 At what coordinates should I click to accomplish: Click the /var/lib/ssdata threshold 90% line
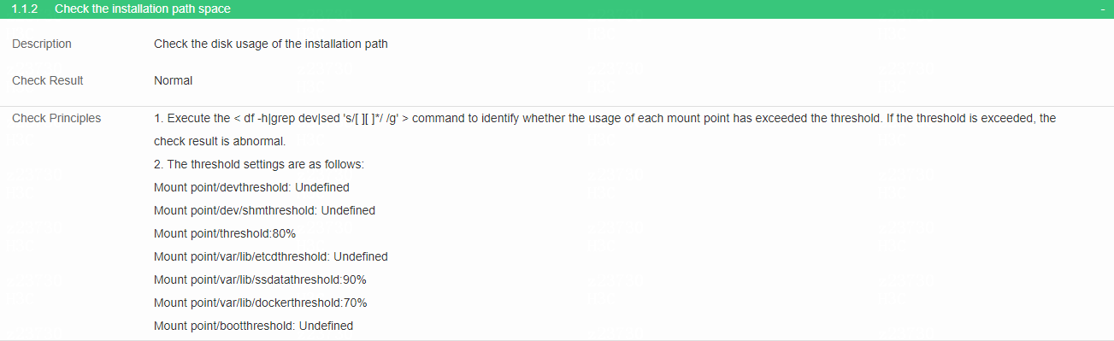(x=260, y=279)
